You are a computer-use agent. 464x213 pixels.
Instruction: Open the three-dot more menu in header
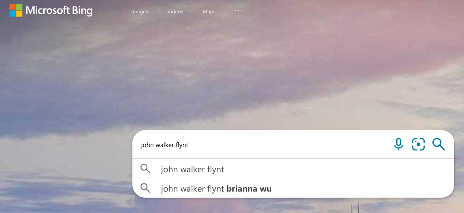pyautogui.click(x=238, y=11)
